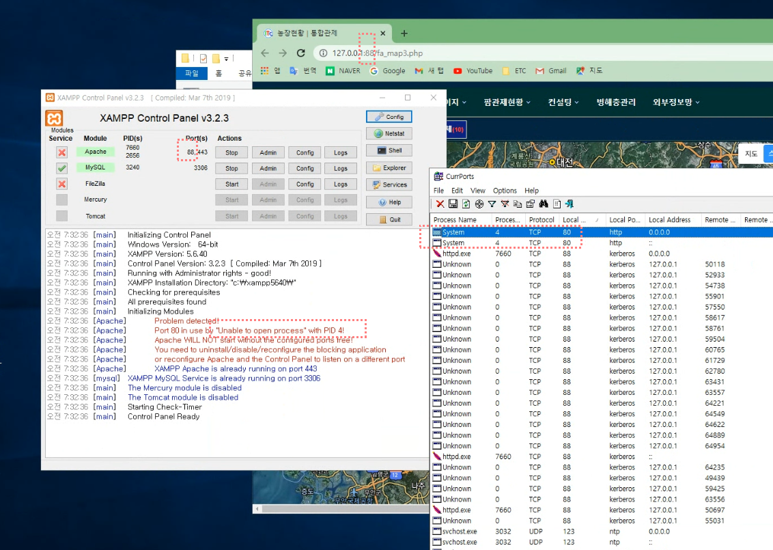Open quick access toolbar dropdown in File Explorer
773x550 pixels.
[226, 59]
